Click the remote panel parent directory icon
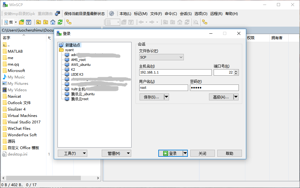The image size is (300, 188). pyautogui.click(x=165, y=22)
